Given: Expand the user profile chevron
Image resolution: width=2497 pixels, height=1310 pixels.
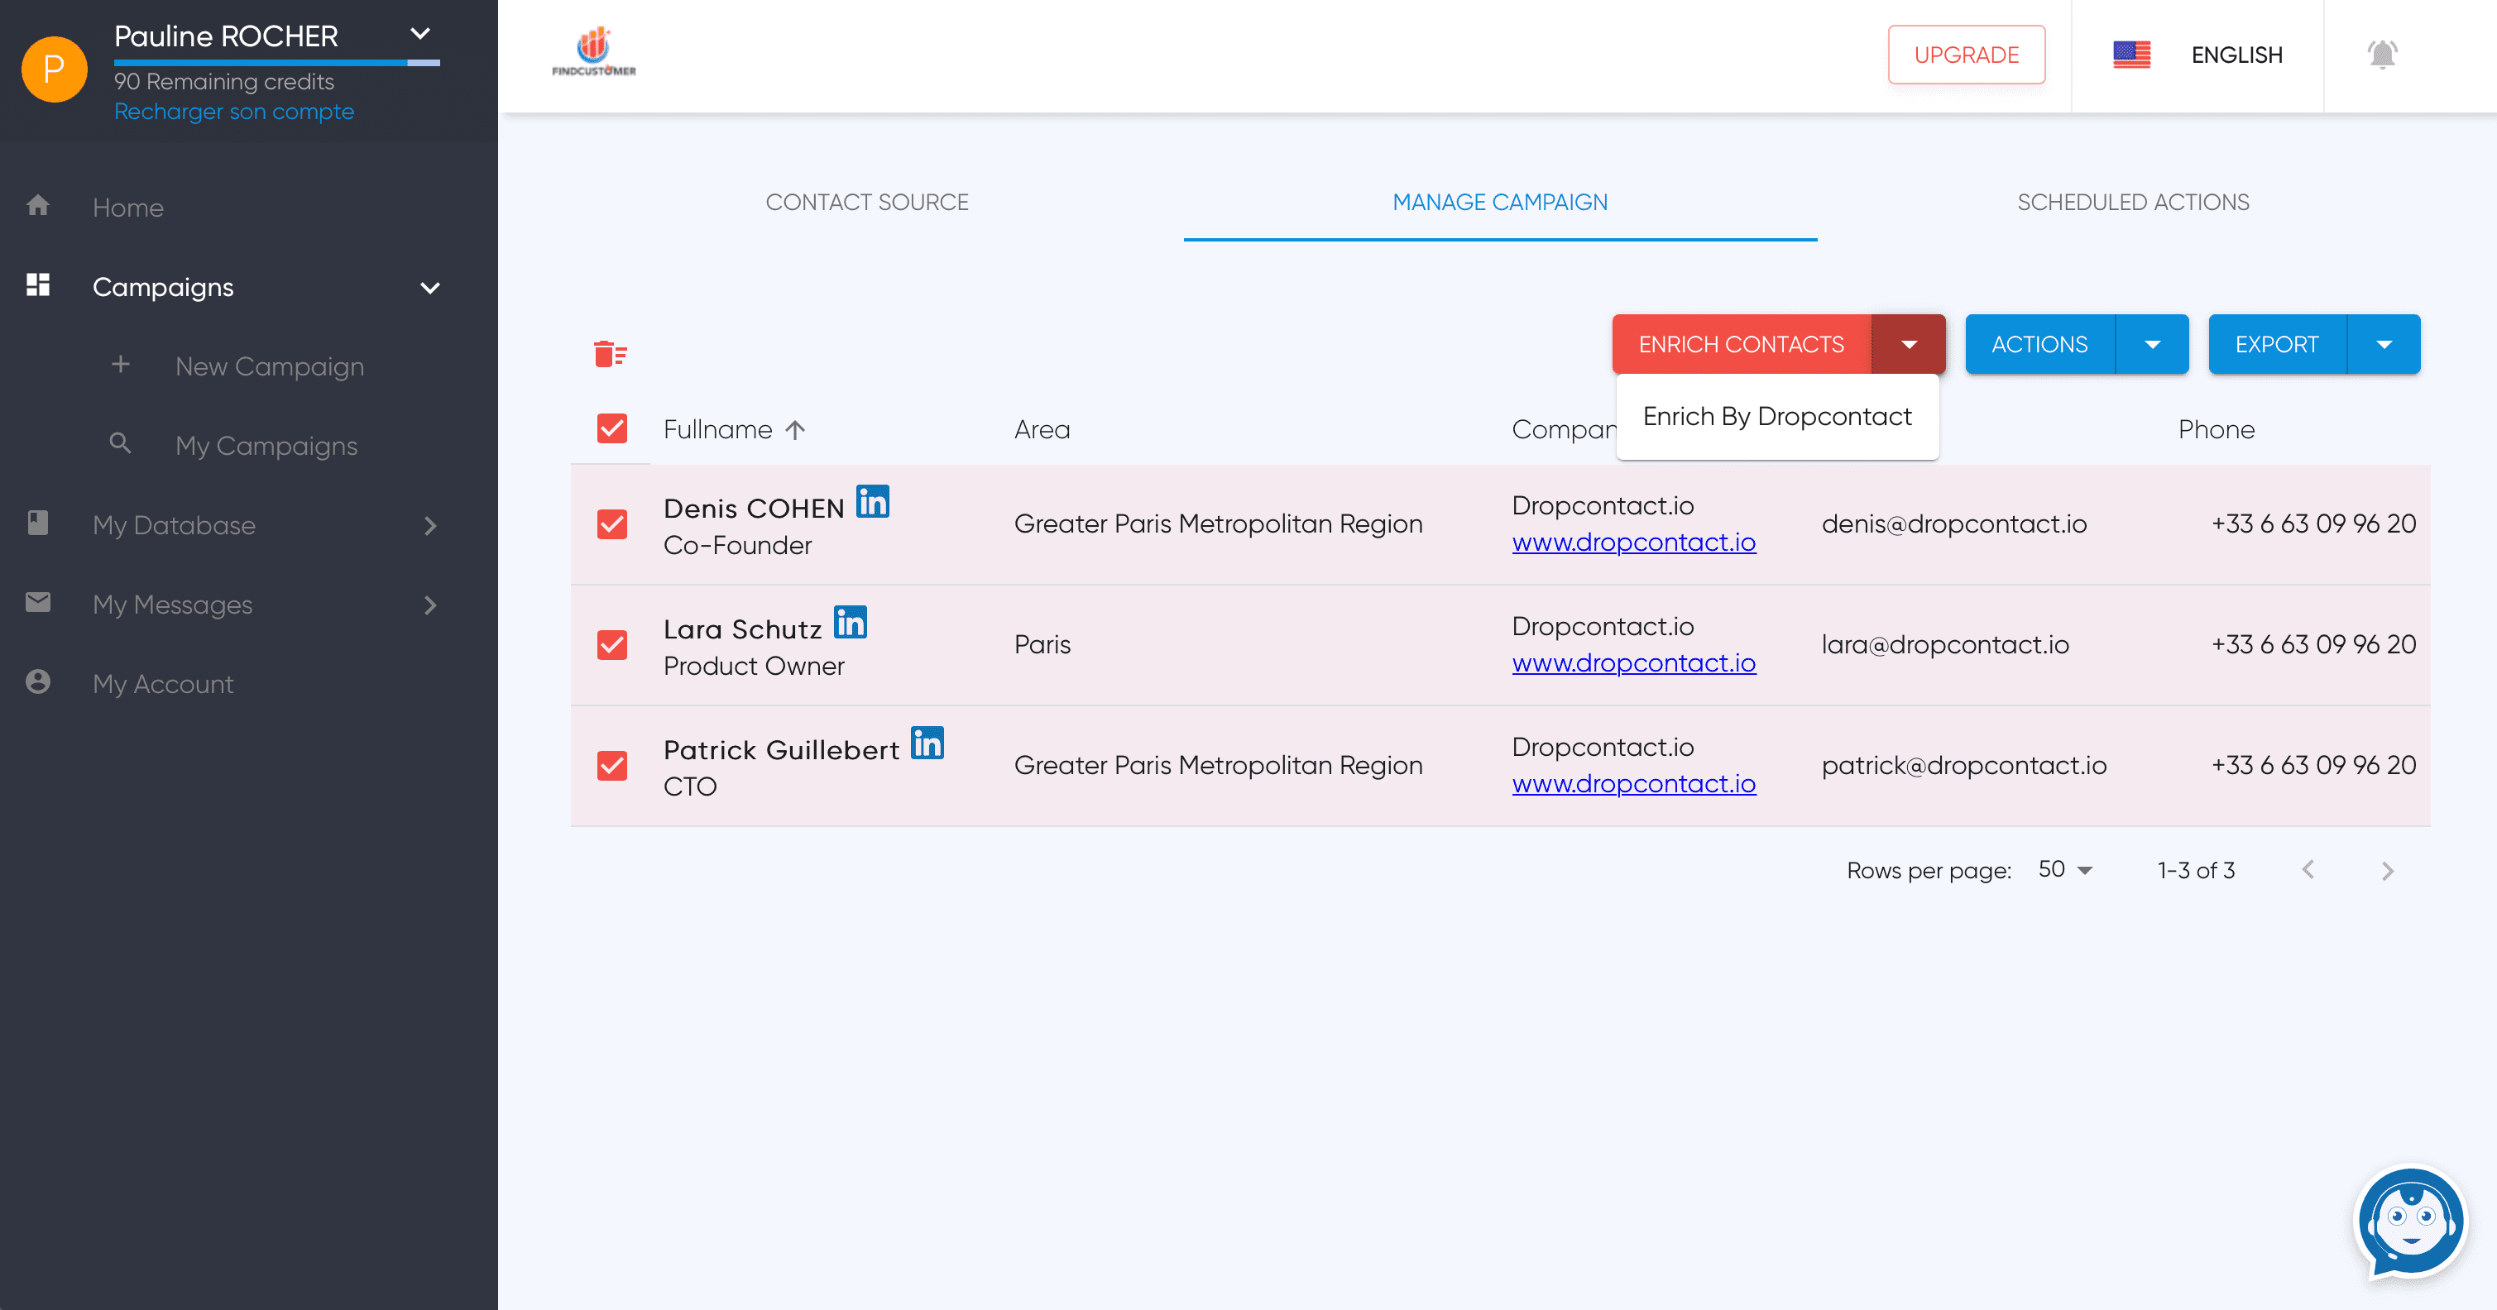Looking at the screenshot, I should pos(419,34).
